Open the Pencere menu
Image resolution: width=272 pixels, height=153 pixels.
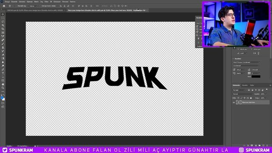(x=65, y=2)
